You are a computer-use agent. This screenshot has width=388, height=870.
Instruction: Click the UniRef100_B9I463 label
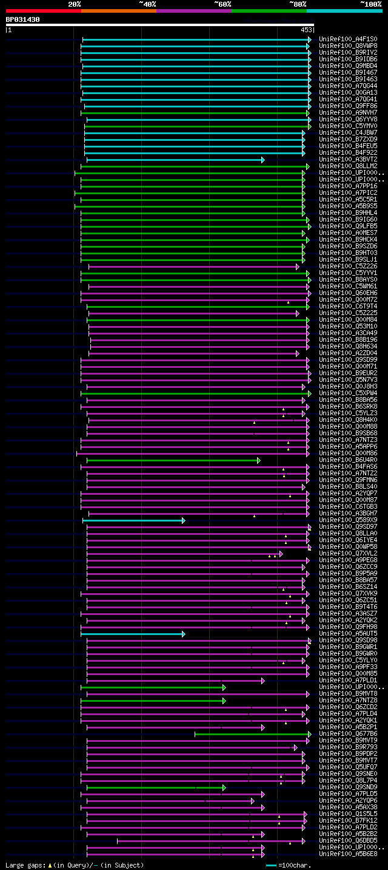click(348, 79)
